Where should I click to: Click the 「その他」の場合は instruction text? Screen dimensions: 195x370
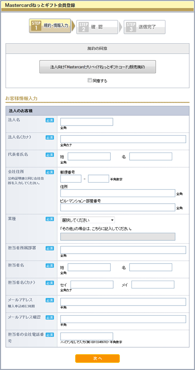click(96, 229)
